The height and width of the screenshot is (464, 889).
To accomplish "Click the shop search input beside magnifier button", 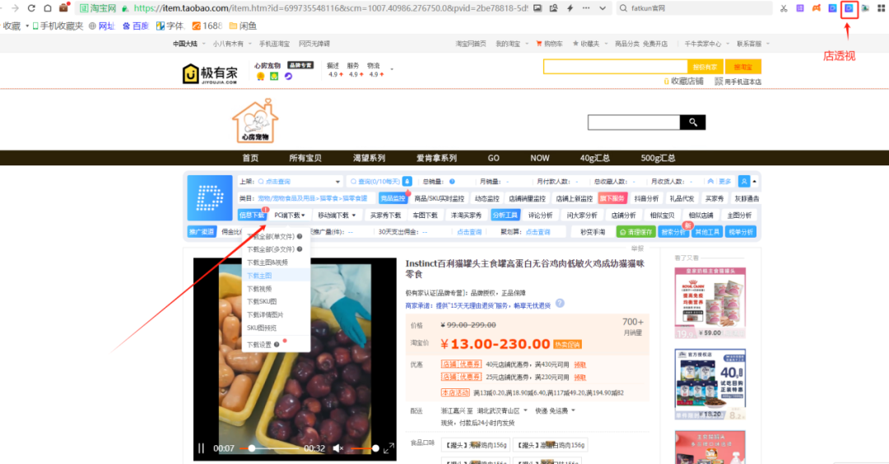I will click(634, 123).
